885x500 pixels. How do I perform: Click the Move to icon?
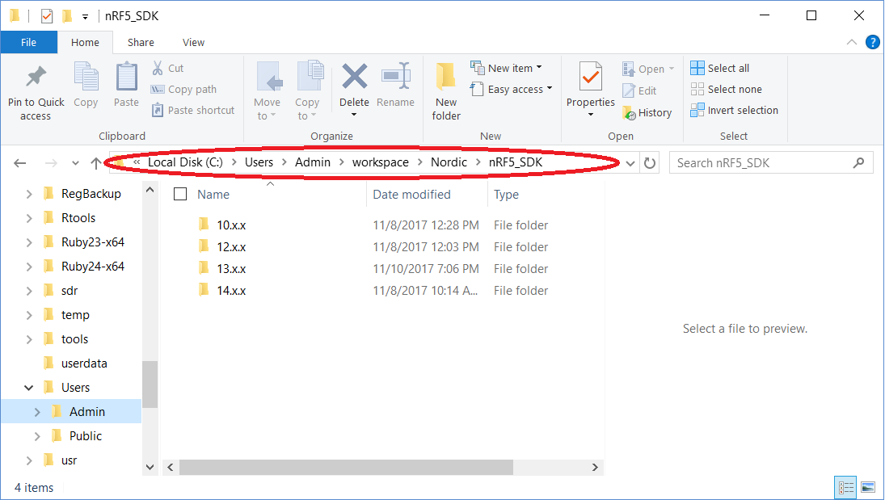[268, 76]
